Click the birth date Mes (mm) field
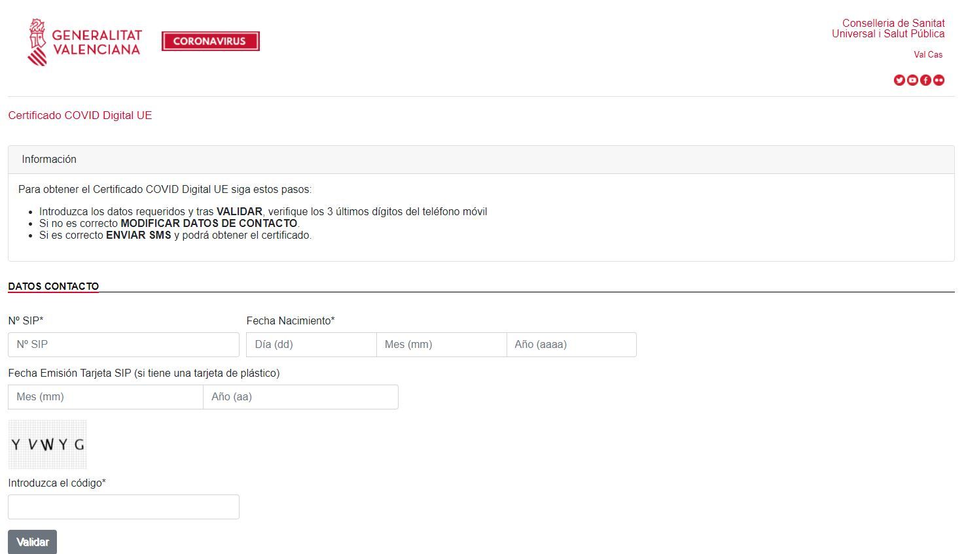 [442, 345]
